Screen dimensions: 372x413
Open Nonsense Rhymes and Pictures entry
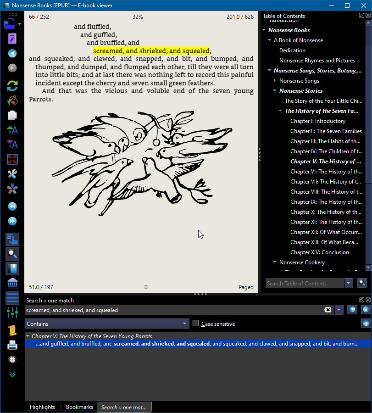317,60
